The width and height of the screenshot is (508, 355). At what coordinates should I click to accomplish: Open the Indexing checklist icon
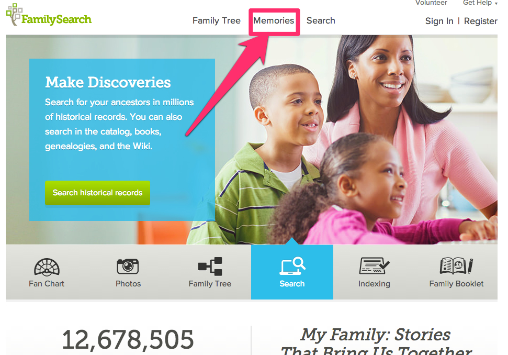click(374, 266)
